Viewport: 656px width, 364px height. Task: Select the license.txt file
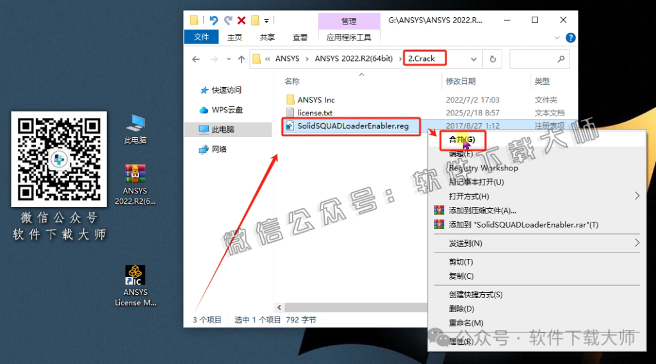[315, 113]
